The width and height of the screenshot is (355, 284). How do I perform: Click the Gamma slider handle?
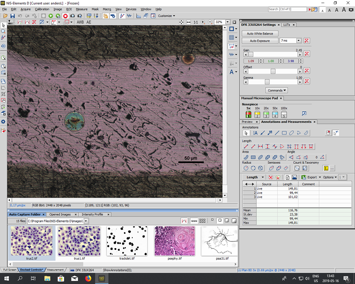pos(267,82)
